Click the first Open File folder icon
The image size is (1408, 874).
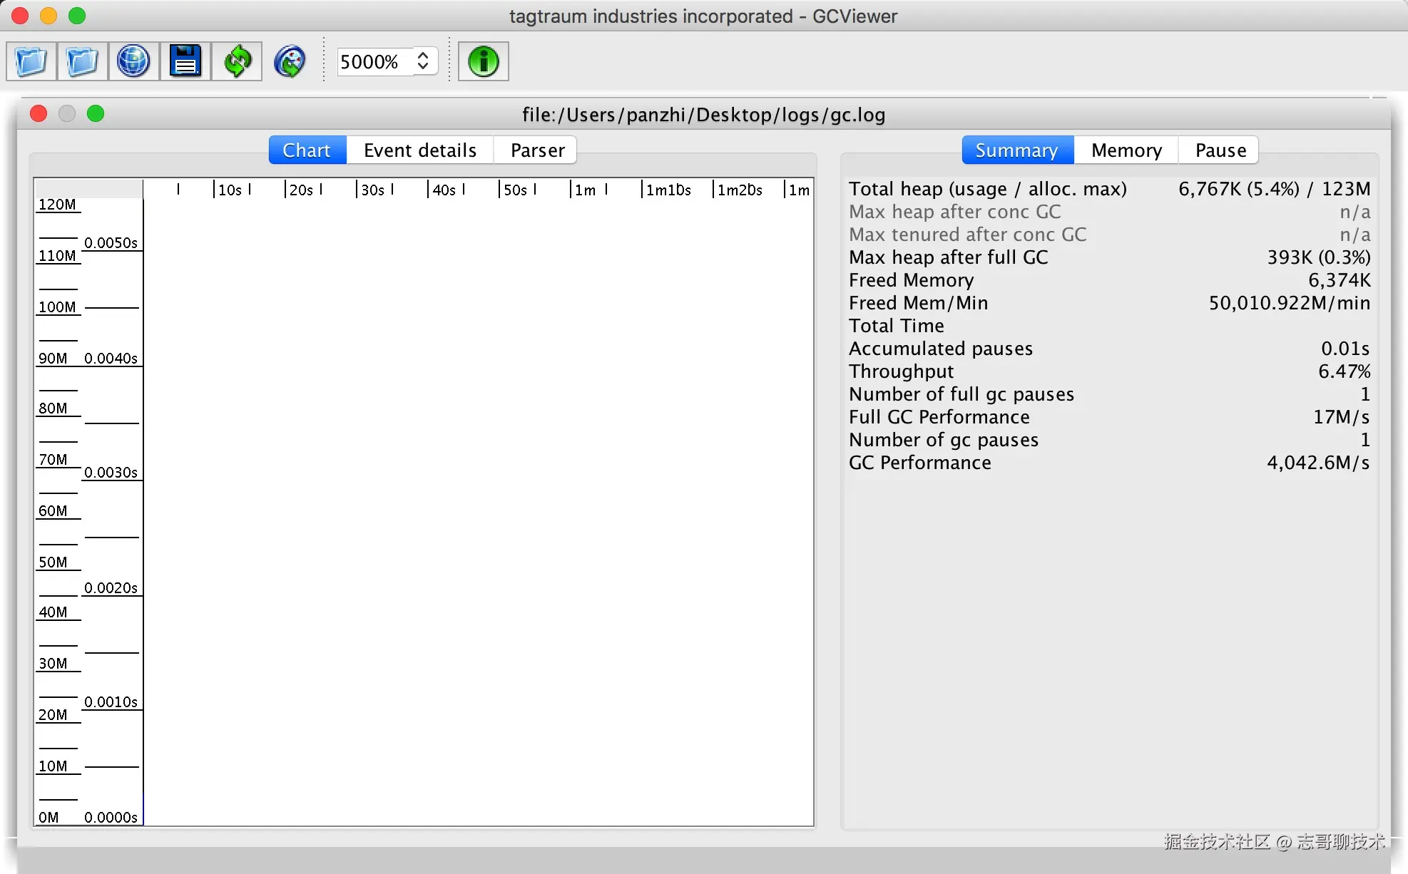click(31, 61)
